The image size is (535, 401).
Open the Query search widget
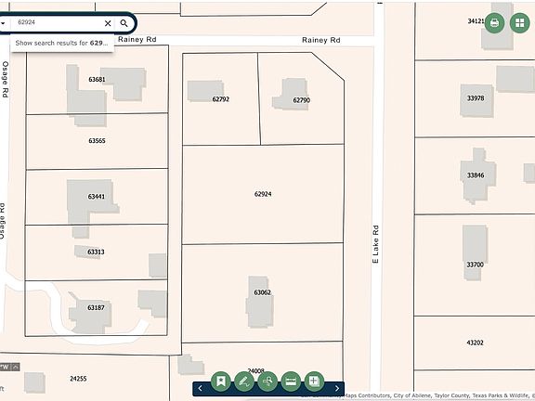267,382
